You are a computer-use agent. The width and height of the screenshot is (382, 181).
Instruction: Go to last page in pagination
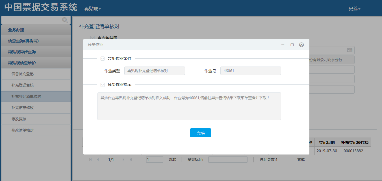pyautogui.click(x=131, y=160)
